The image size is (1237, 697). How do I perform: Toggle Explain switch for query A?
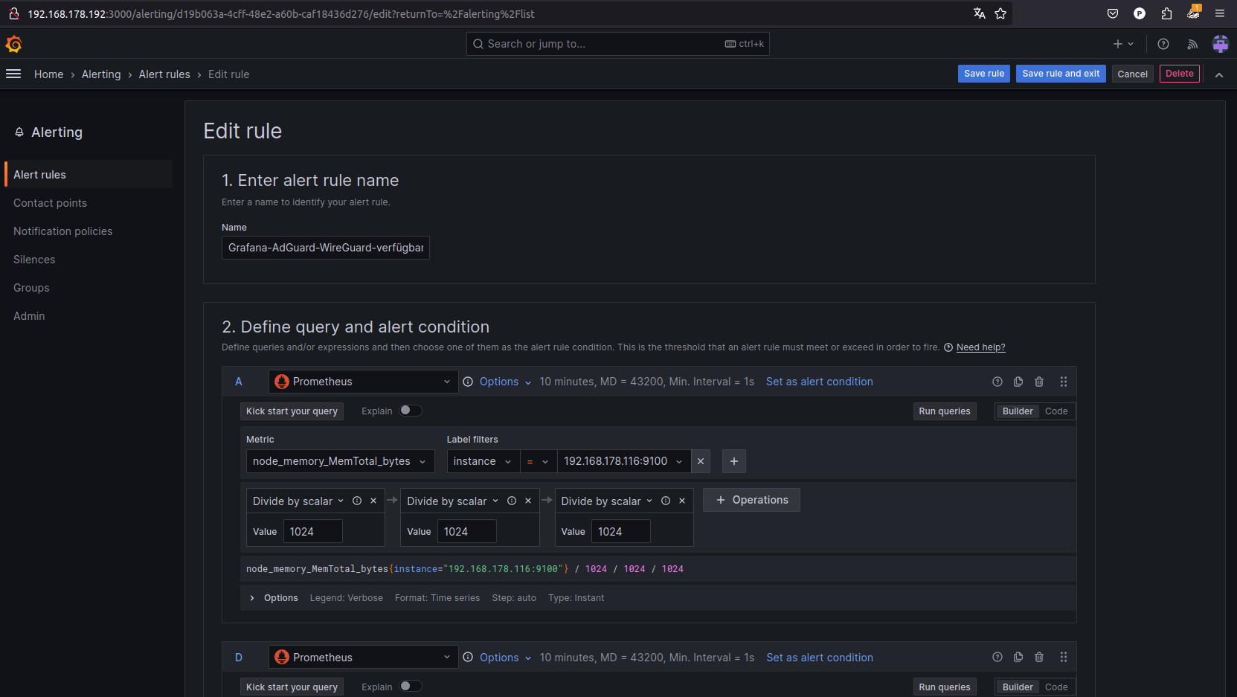tap(411, 411)
